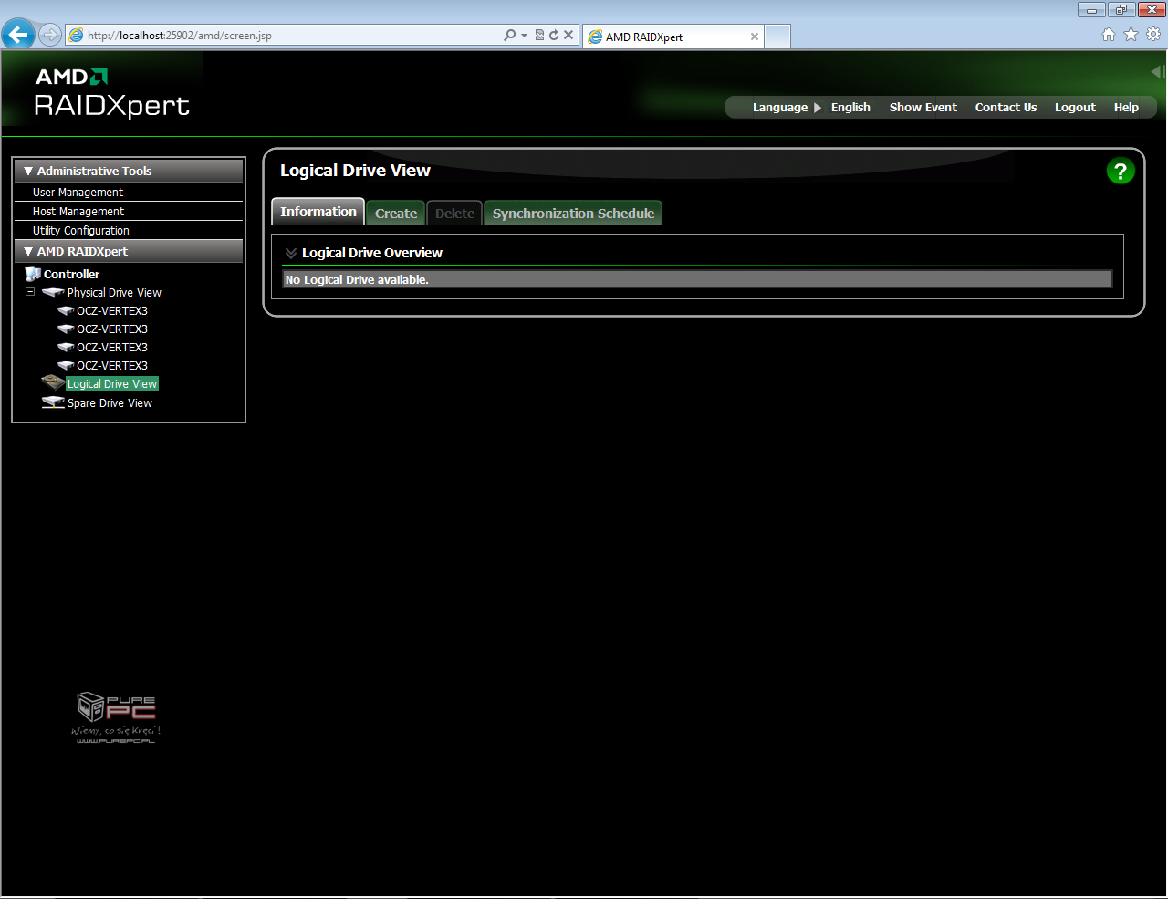Open a new browser tab

point(777,37)
